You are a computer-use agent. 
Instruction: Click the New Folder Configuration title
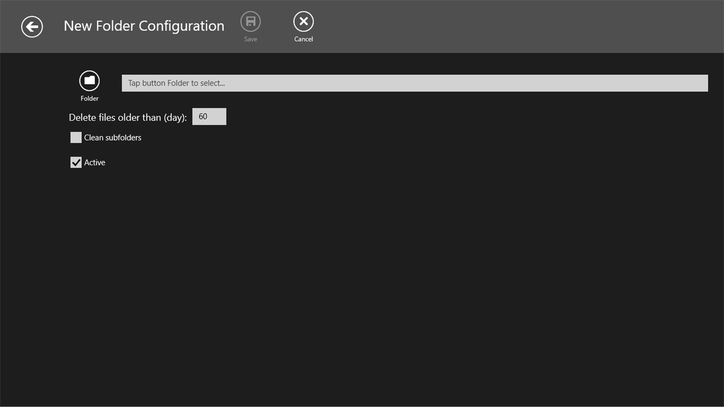pos(144,25)
